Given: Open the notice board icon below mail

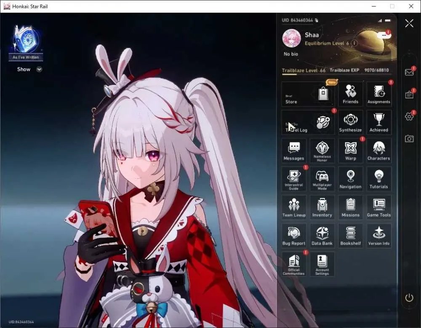Looking at the screenshot, I should (409, 94).
